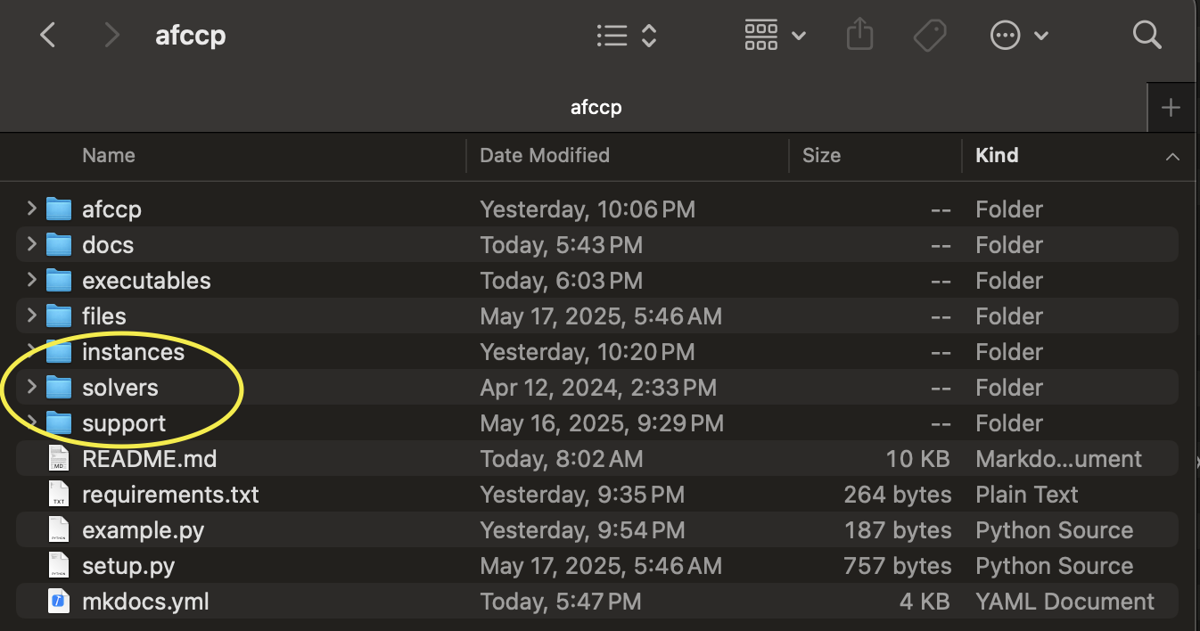
Task: Add a new tab with plus button
Action: [x=1171, y=108]
